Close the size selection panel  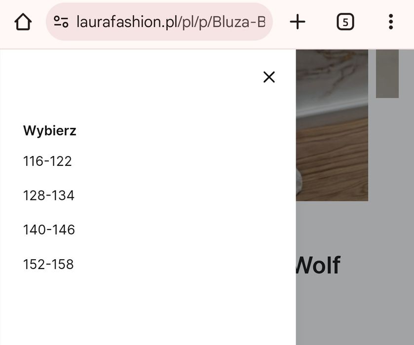click(269, 77)
